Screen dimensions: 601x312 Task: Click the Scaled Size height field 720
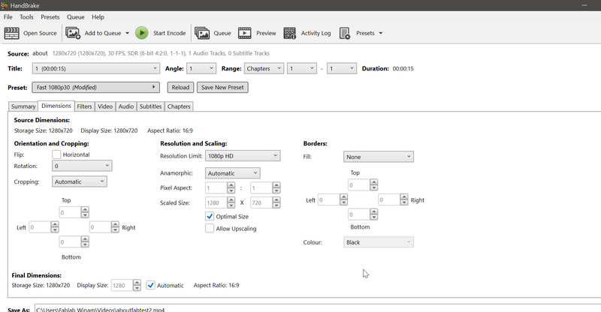point(261,202)
